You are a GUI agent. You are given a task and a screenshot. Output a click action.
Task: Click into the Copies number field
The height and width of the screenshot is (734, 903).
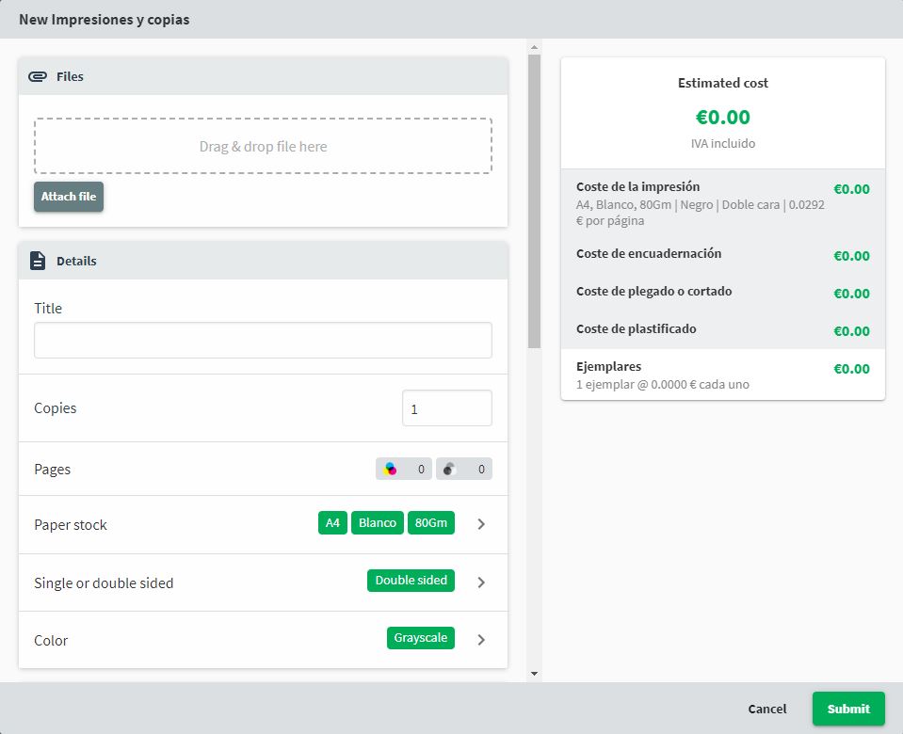pyautogui.click(x=446, y=408)
